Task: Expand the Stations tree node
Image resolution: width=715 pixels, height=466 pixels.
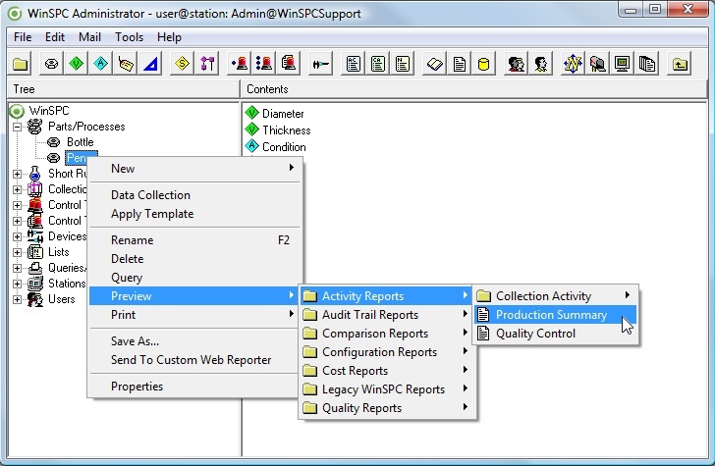Action: 17,284
